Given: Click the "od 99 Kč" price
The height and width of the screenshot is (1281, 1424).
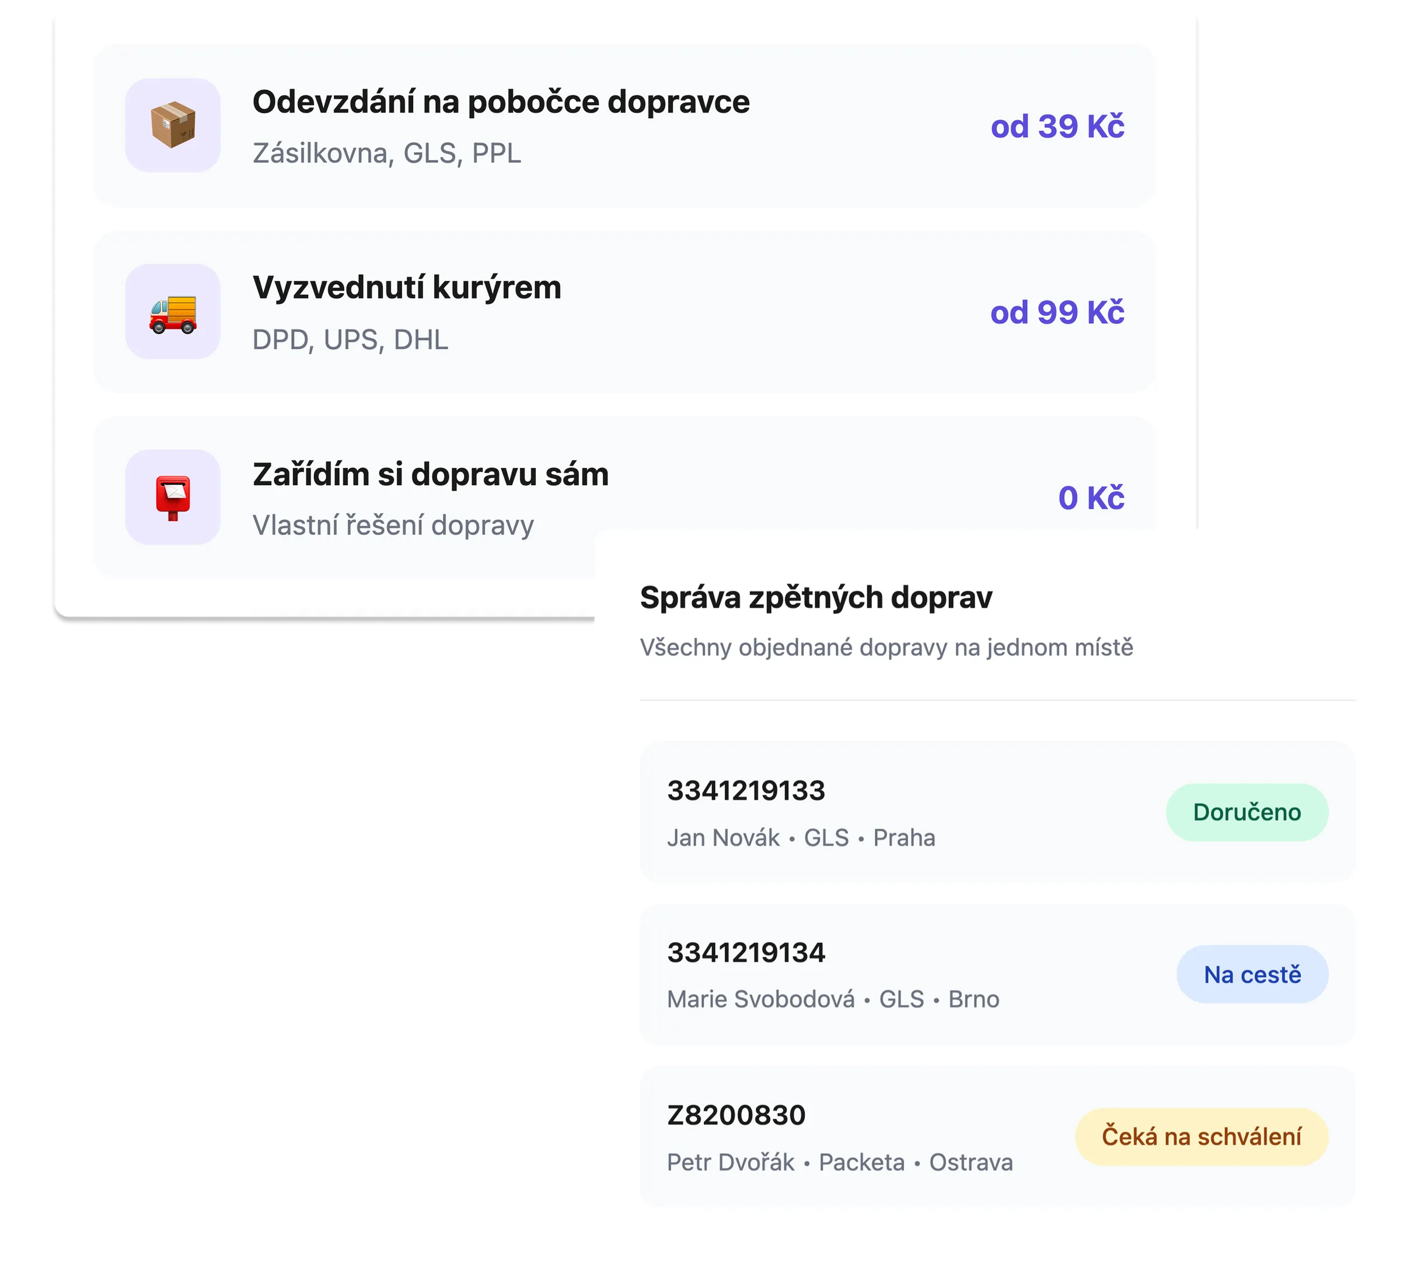Looking at the screenshot, I should [x=1056, y=313].
